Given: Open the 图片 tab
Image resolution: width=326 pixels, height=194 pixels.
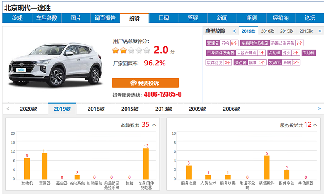Looking at the screenshot, I should pos(76,18).
